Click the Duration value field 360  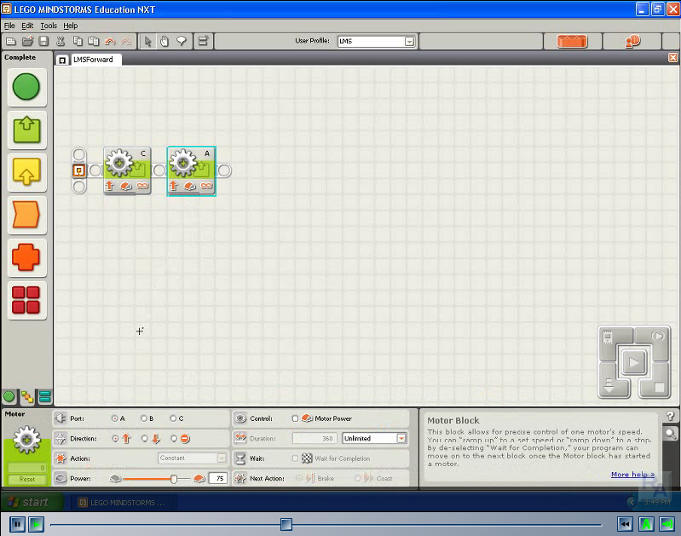tap(315, 438)
